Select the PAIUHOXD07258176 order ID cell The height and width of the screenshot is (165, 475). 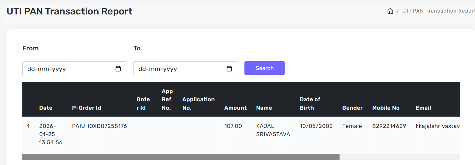[100, 126]
